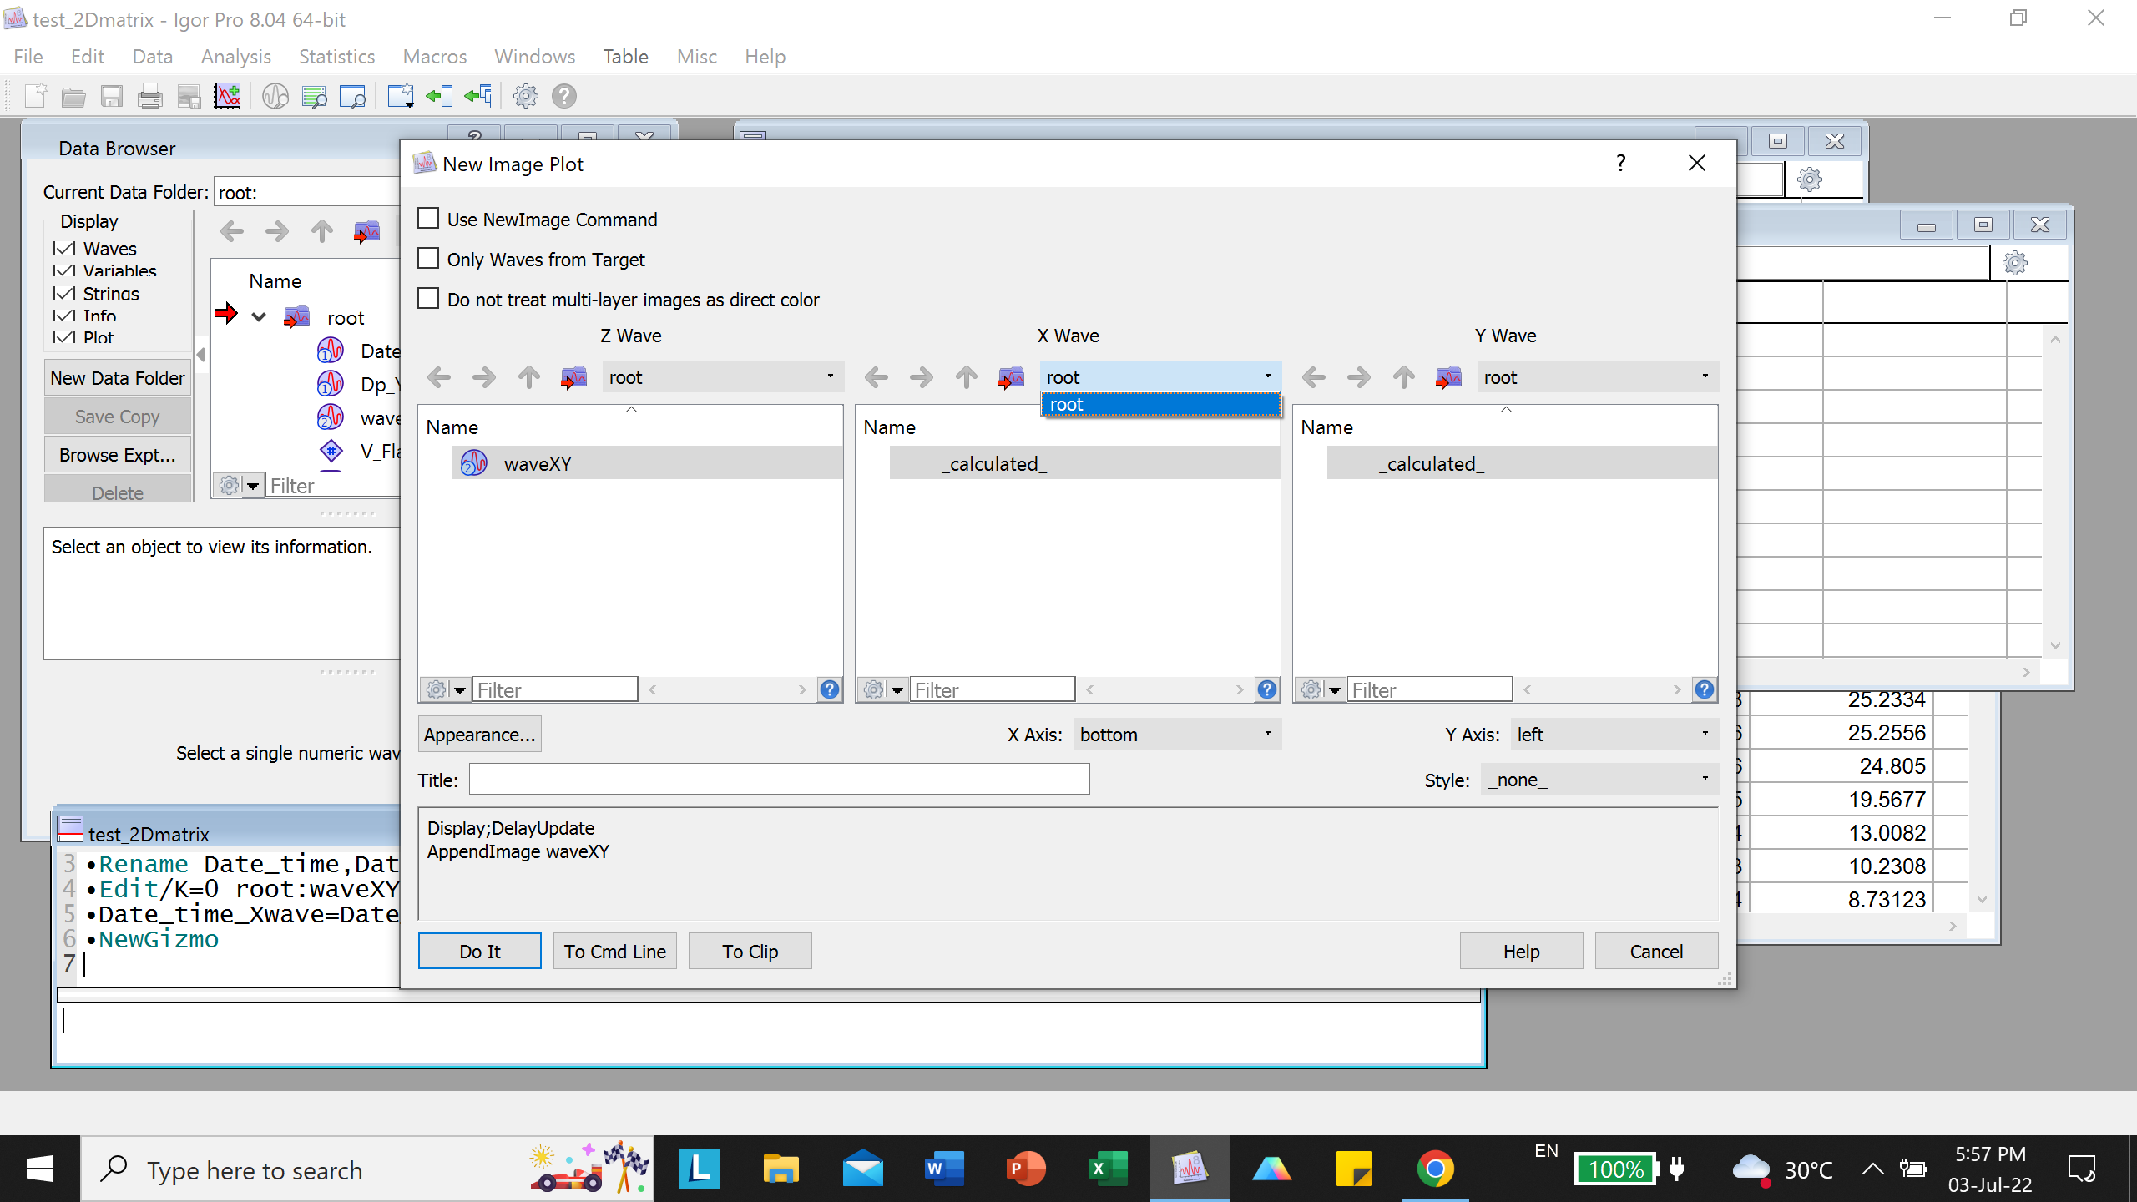The image size is (2137, 1202).
Task: Enable Use NewImage Command checkbox
Action: (x=428, y=219)
